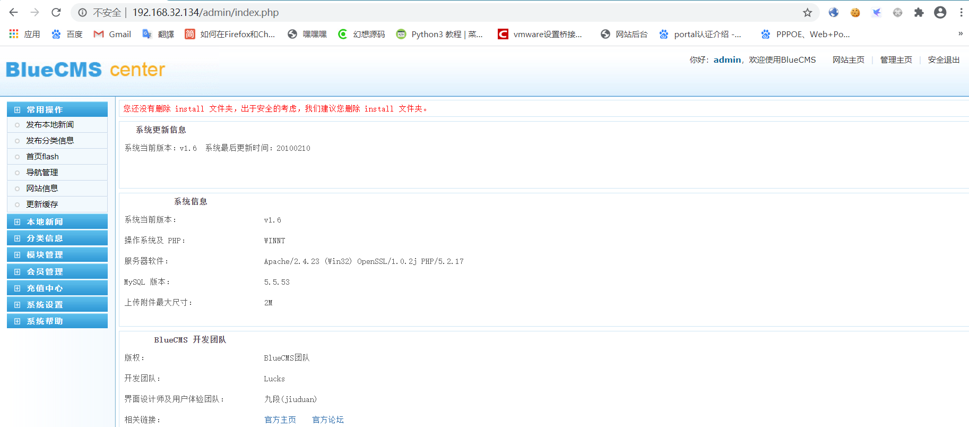Click the address bar URL
Screen dimensions: 969x427
pyautogui.click(x=205, y=12)
